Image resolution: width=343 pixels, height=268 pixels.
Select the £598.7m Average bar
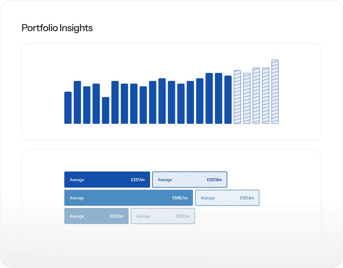pos(128,198)
